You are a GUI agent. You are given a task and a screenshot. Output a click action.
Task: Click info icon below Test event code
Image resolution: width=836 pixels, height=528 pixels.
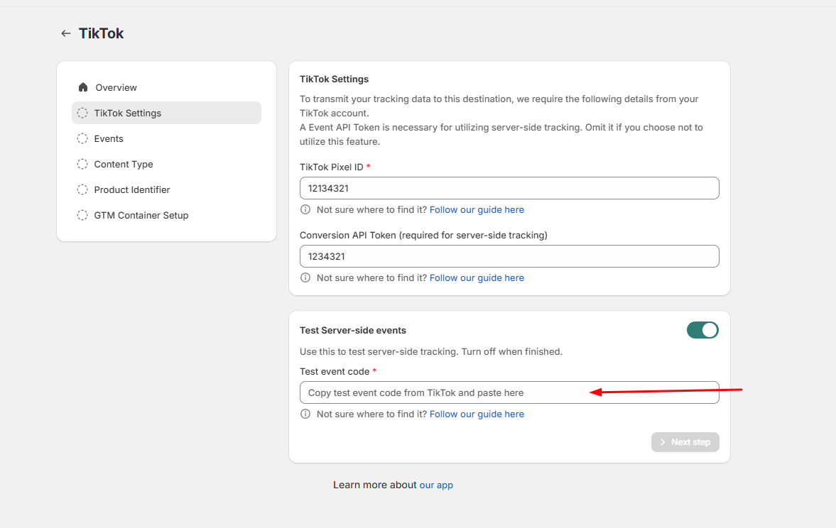pos(305,414)
